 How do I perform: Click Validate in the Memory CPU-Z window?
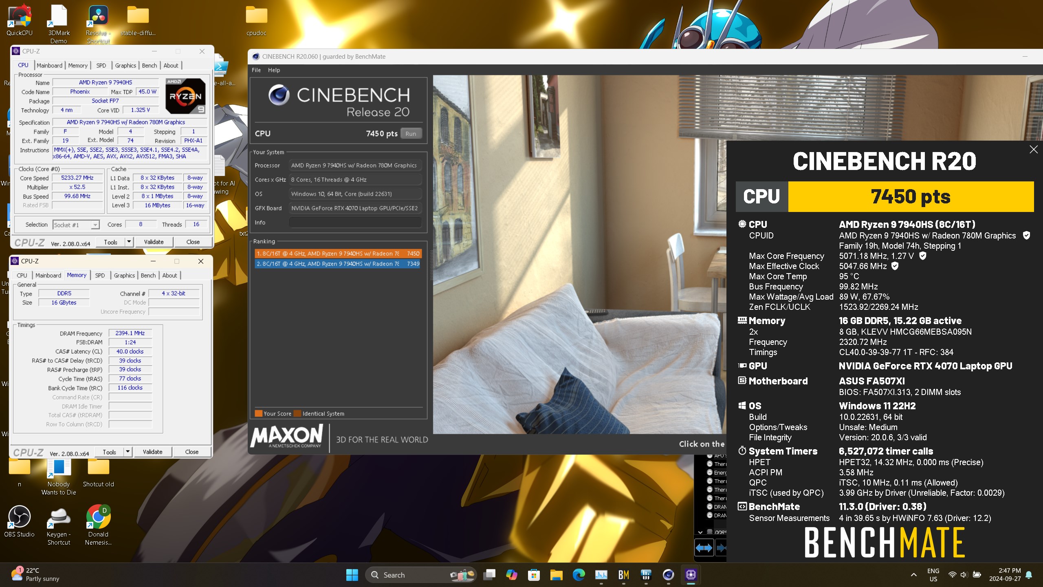point(152,452)
